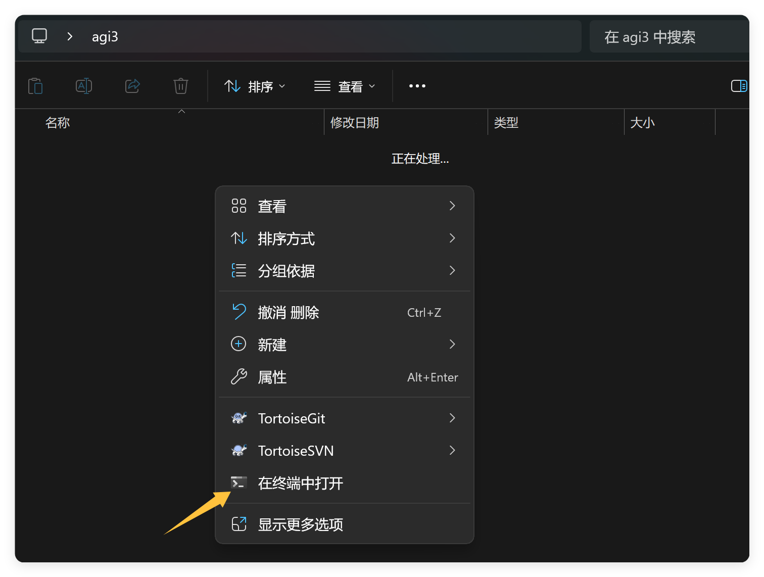Open the 新建 submenu

tap(344, 345)
